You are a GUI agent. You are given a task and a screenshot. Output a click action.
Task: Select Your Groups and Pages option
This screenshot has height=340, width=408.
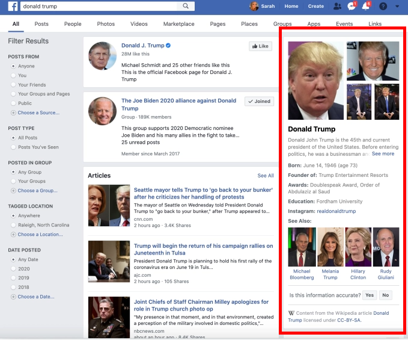[x=13, y=94]
